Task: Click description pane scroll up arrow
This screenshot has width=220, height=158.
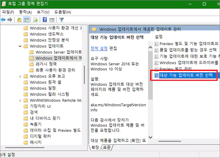Action: [x=150, y=48]
